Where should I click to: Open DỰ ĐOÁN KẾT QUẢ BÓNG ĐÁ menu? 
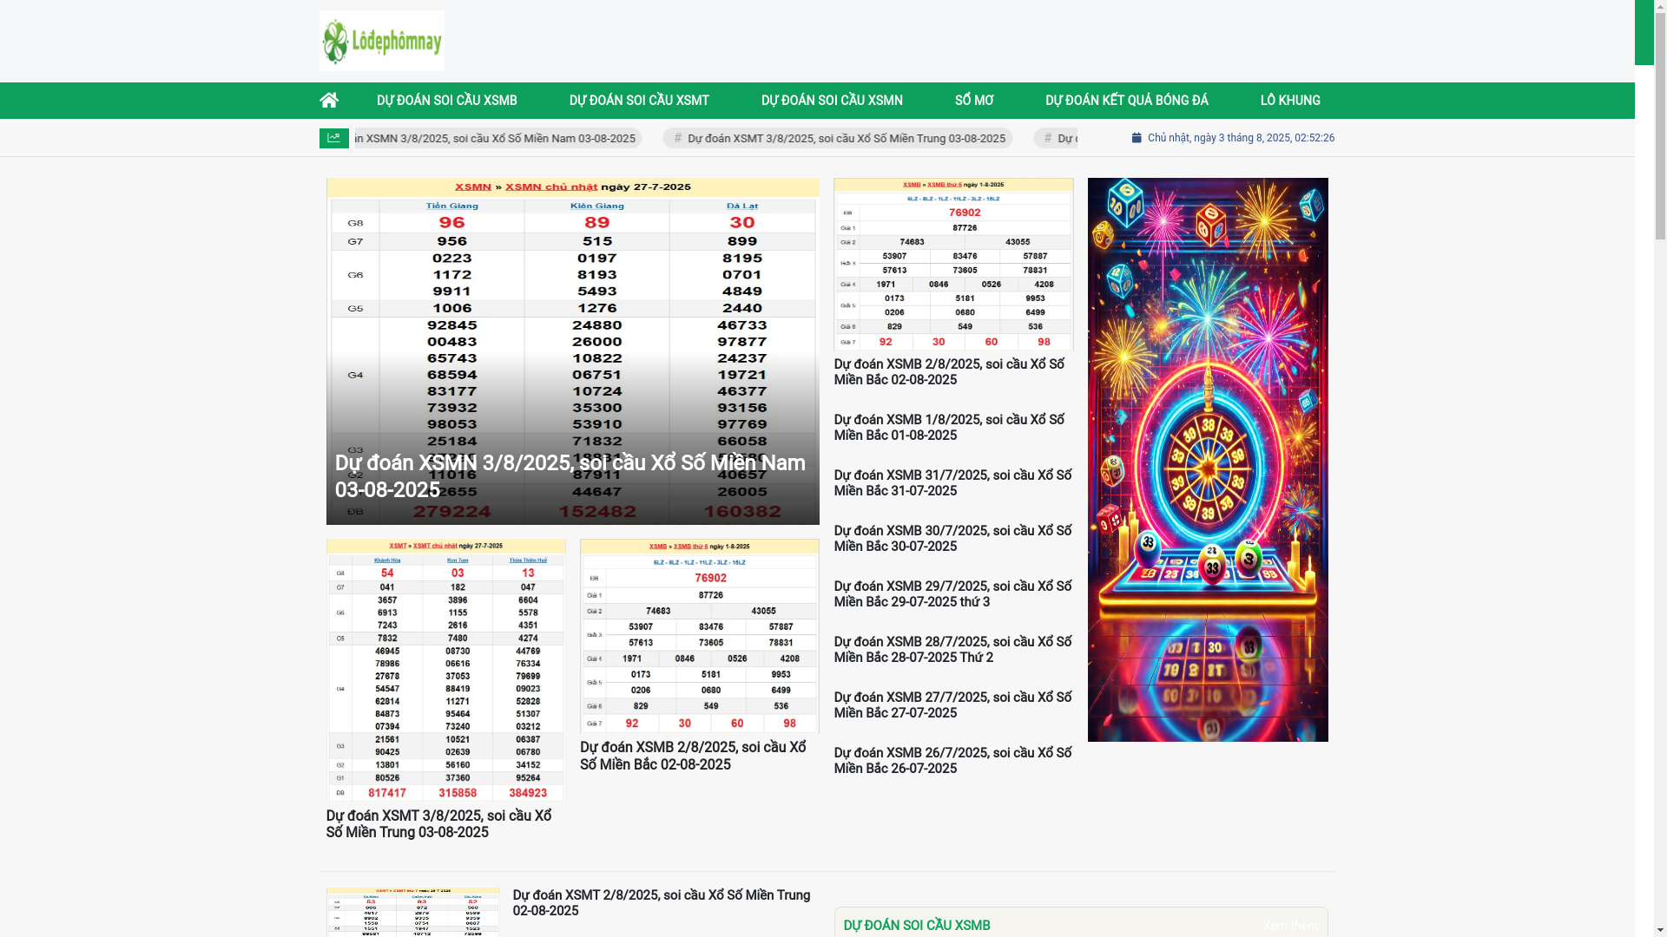pyautogui.click(x=1126, y=101)
